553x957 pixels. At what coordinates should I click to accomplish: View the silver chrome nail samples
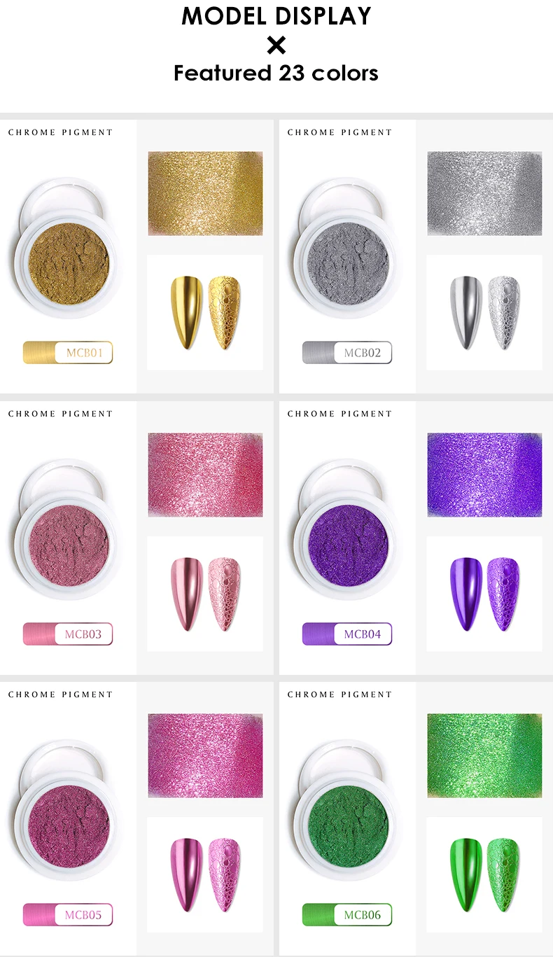[484, 312]
